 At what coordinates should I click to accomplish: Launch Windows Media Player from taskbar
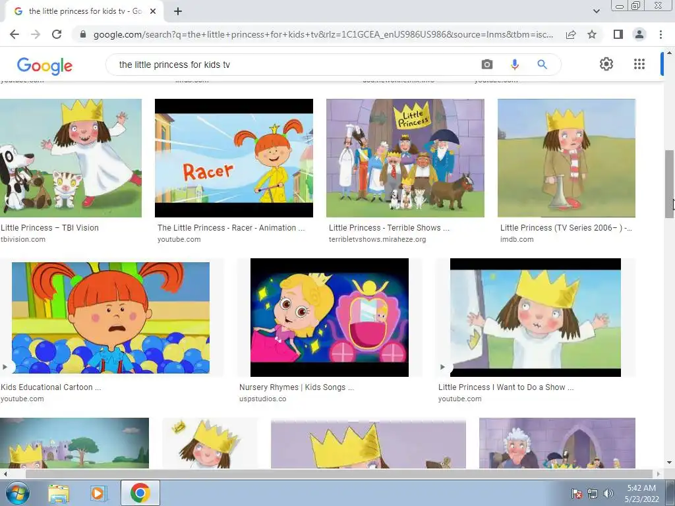98,493
